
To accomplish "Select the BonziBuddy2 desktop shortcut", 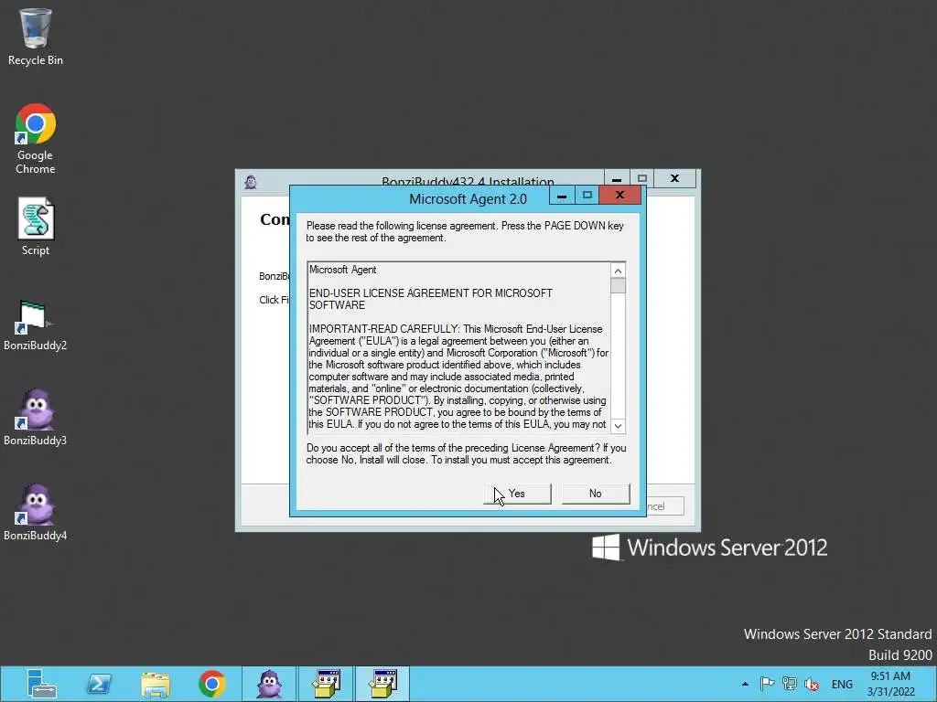I will pyautogui.click(x=36, y=325).
